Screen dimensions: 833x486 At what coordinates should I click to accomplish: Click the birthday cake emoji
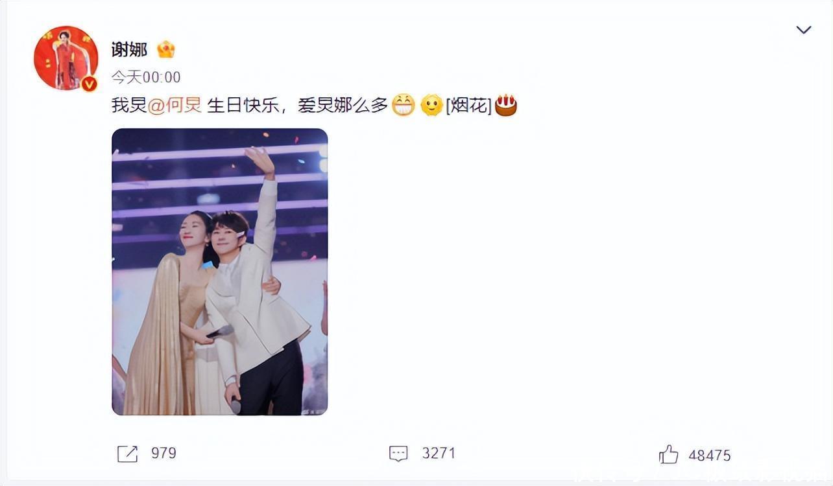pyautogui.click(x=506, y=105)
